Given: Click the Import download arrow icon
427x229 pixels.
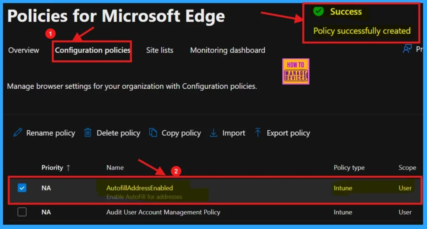Looking at the screenshot, I should click(214, 133).
